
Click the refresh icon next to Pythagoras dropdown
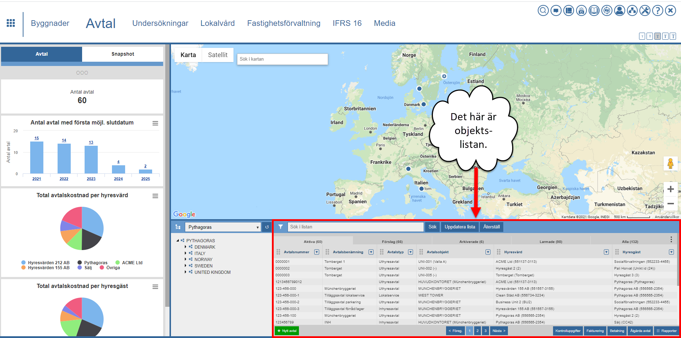tap(267, 227)
